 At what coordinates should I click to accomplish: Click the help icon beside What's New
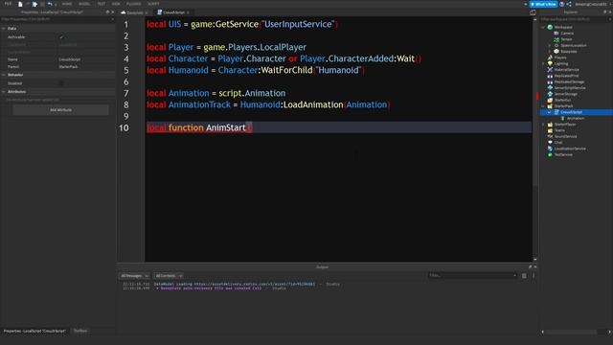coord(562,4)
